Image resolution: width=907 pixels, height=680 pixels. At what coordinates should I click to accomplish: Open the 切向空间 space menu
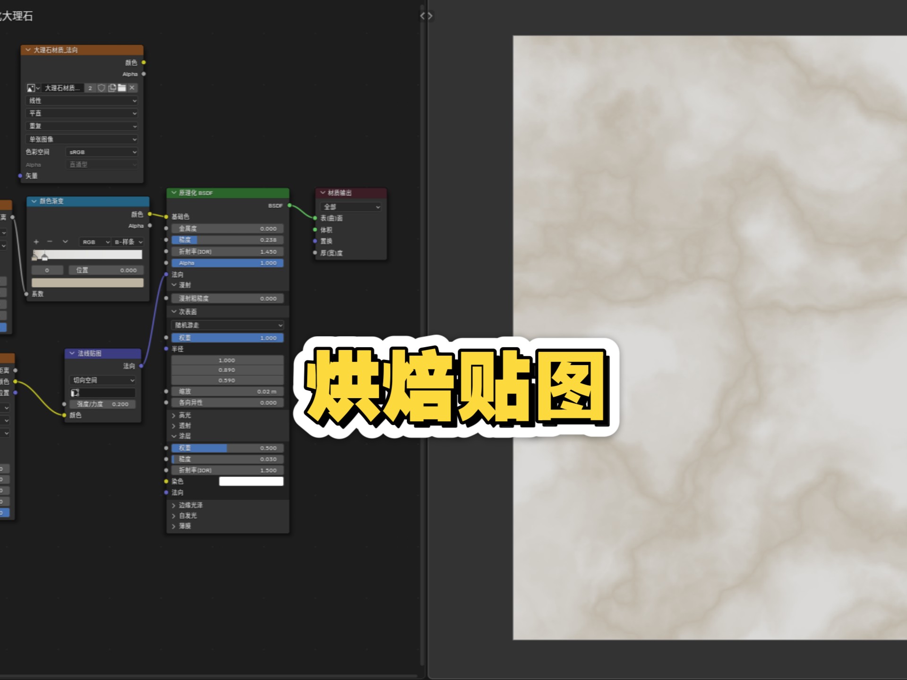tap(103, 380)
